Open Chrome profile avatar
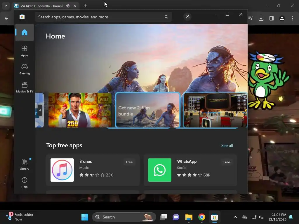299x224 pixels. pyautogui.click(x=282, y=18)
